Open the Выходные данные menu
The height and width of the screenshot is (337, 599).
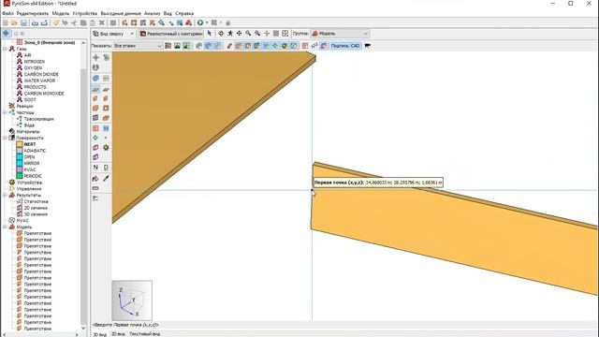[x=121, y=13]
